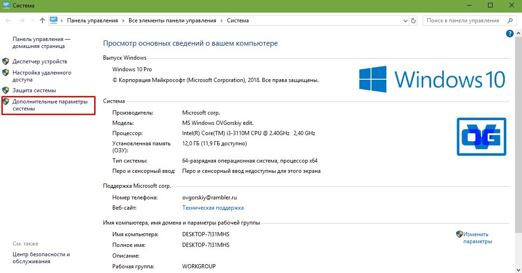Viewport: 522px width, 273px height.
Task: Click the shield icon beside Изменить параметры
Action: [460, 234]
